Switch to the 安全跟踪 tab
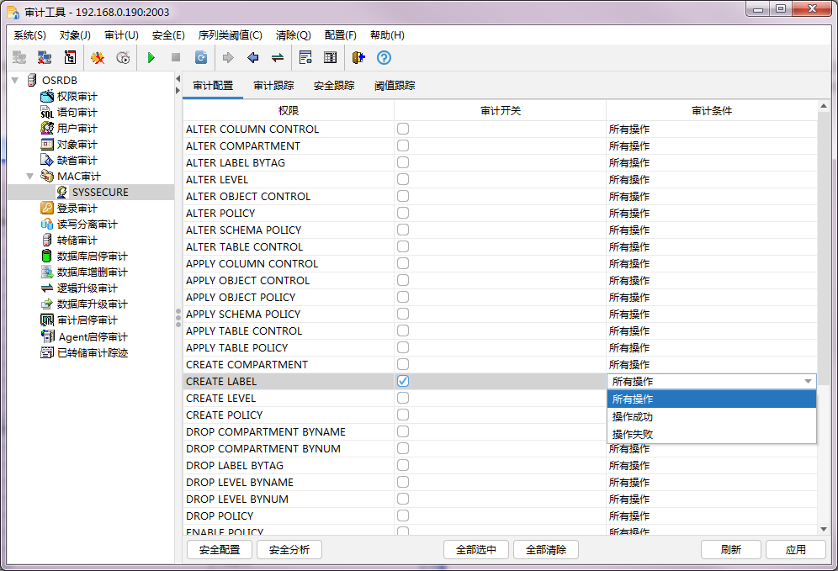Viewport: 838px width, 571px height. (x=334, y=86)
